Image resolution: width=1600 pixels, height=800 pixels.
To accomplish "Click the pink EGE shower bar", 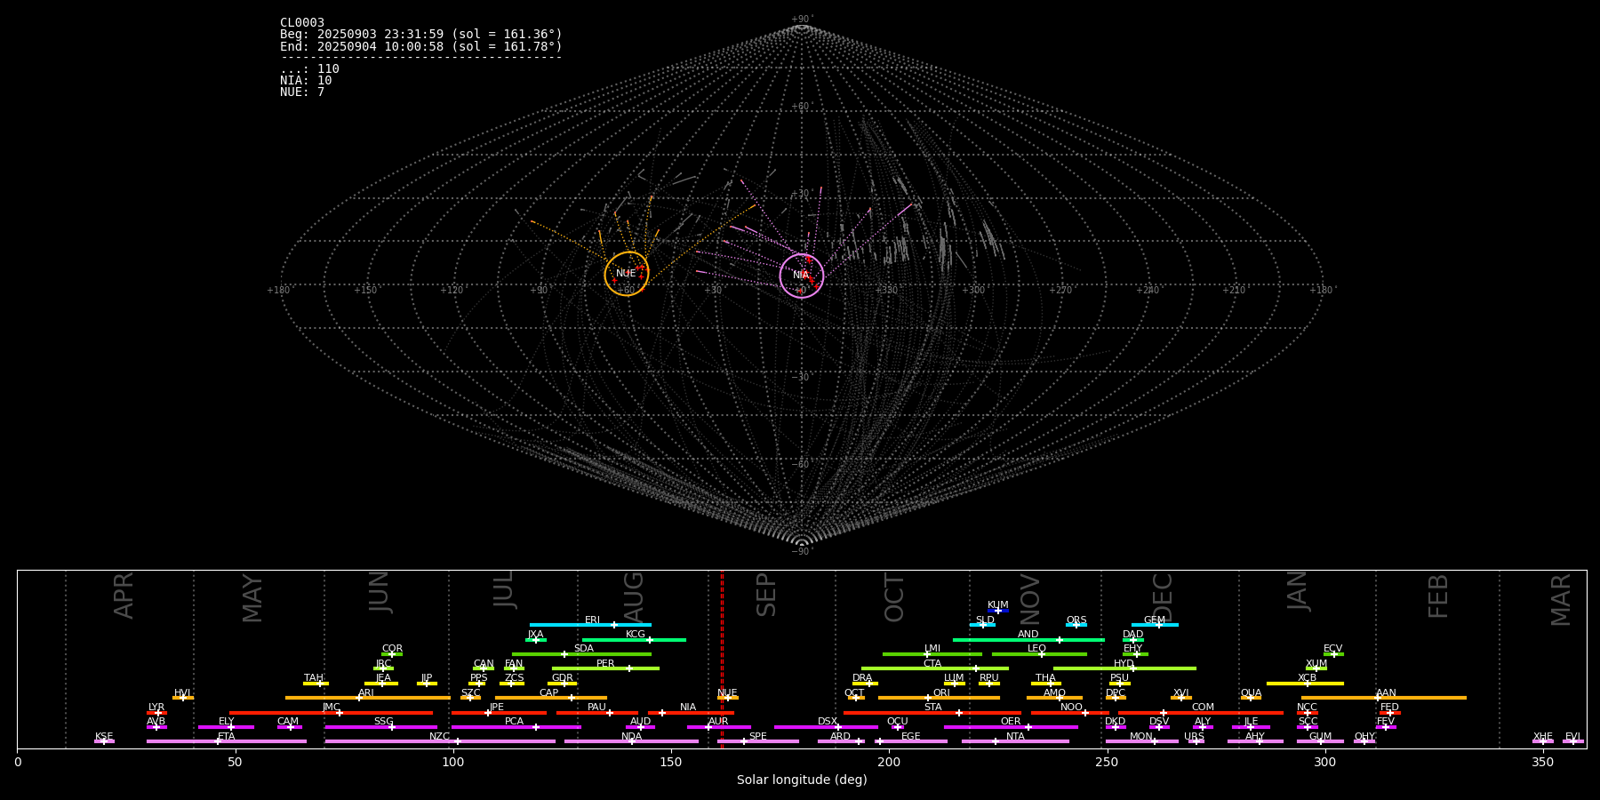I will [x=911, y=741].
